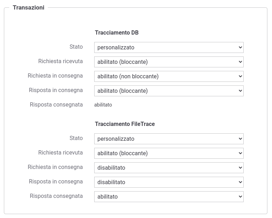This screenshot has height=218, width=272.
Task: Click Risposta consegnata label in FileTrace section
Action: tap(56, 196)
